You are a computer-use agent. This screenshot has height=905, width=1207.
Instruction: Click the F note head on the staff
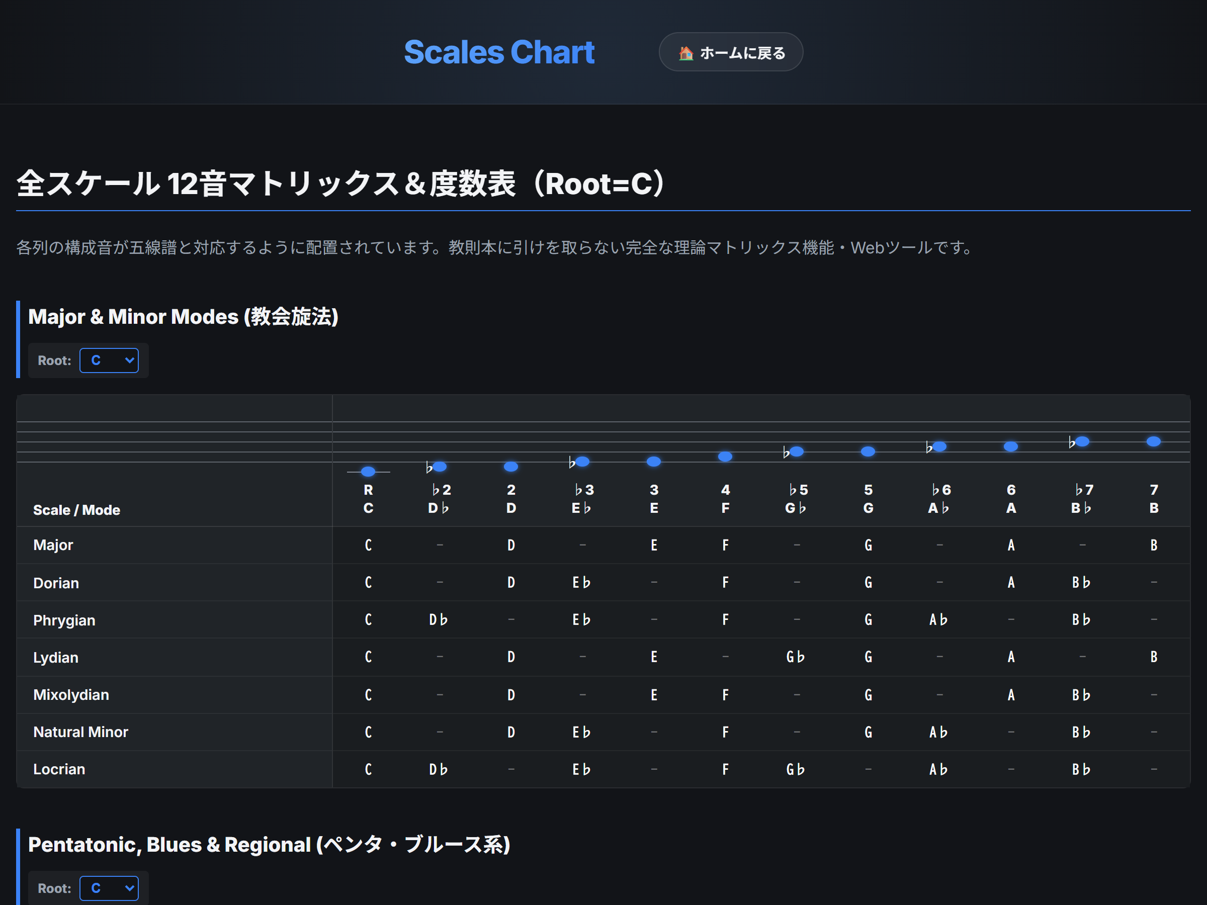pyautogui.click(x=725, y=456)
